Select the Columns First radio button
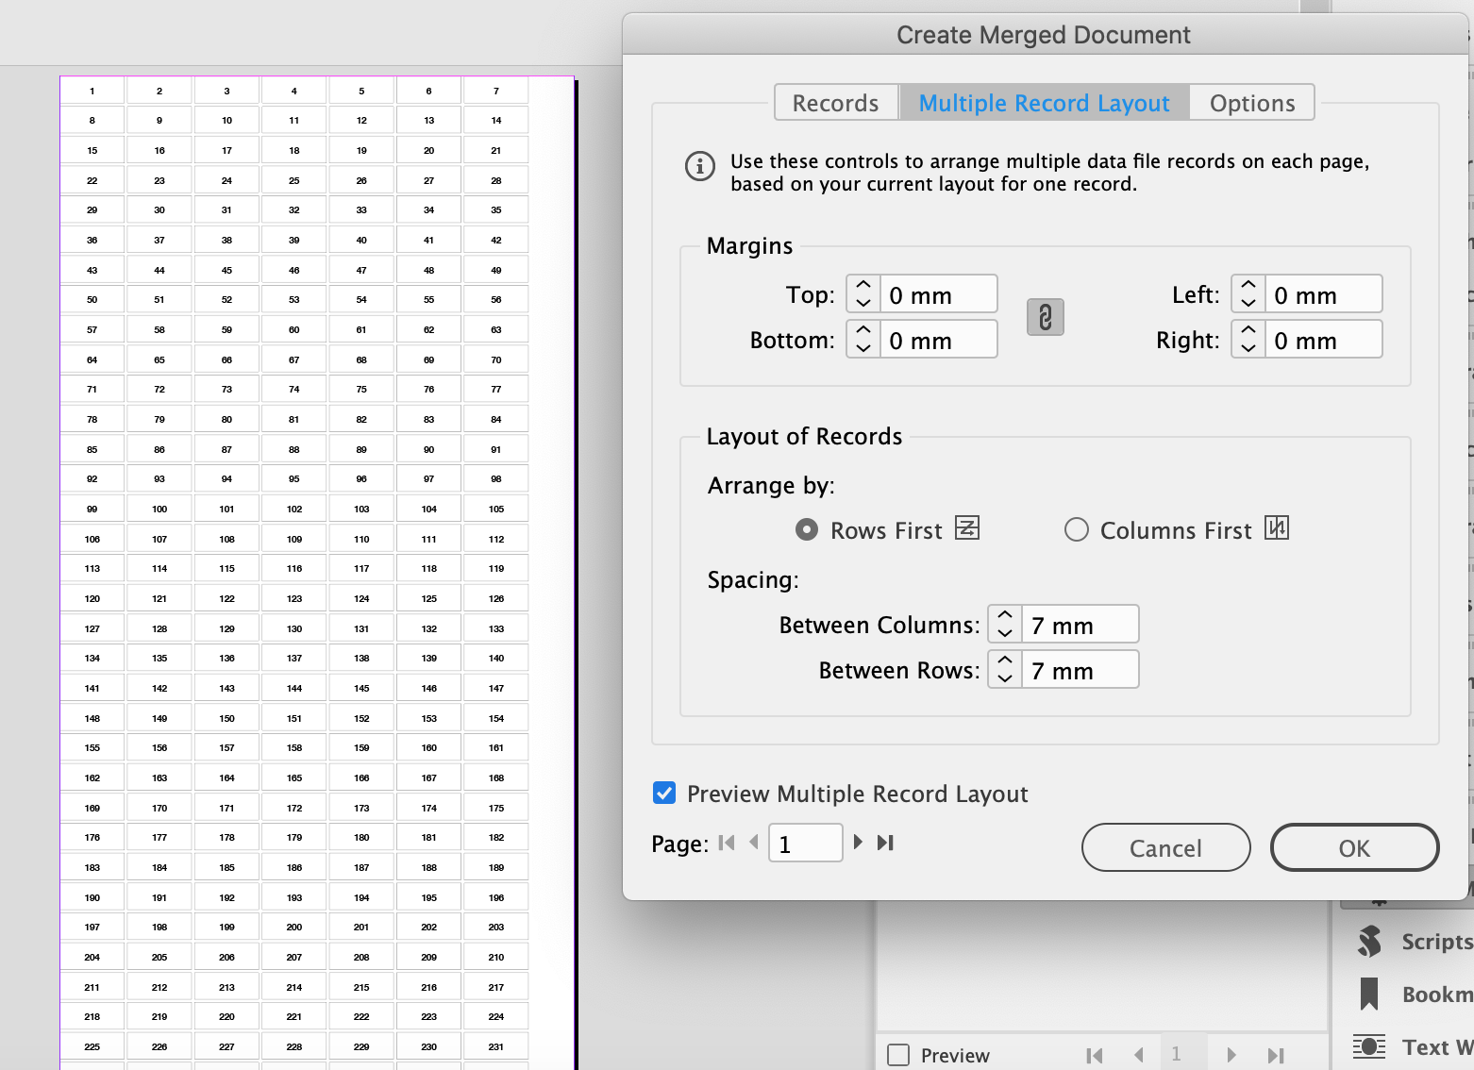1474x1070 pixels. coord(1077,529)
